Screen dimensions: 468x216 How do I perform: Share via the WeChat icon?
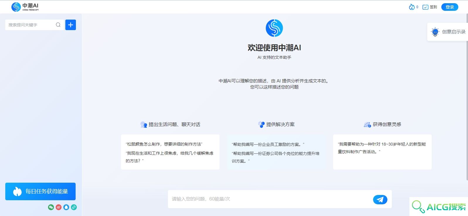[x=51, y=207]
